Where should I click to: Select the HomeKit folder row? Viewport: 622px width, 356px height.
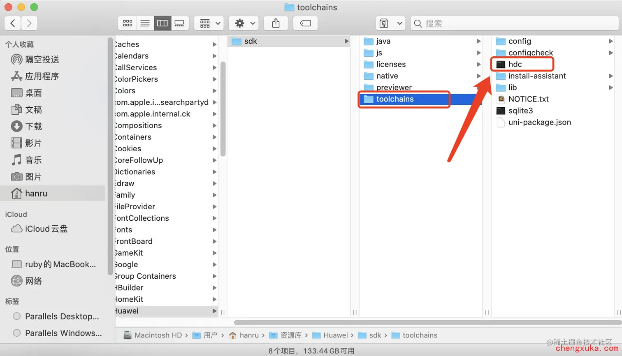[x=167, y=299]
